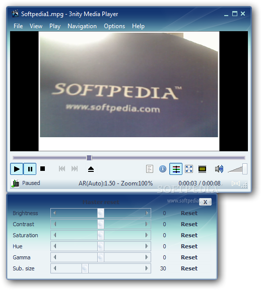Skip to previous track
This screenshot has width=262, height=290.
pyautogui.click(x=62, y=169)
